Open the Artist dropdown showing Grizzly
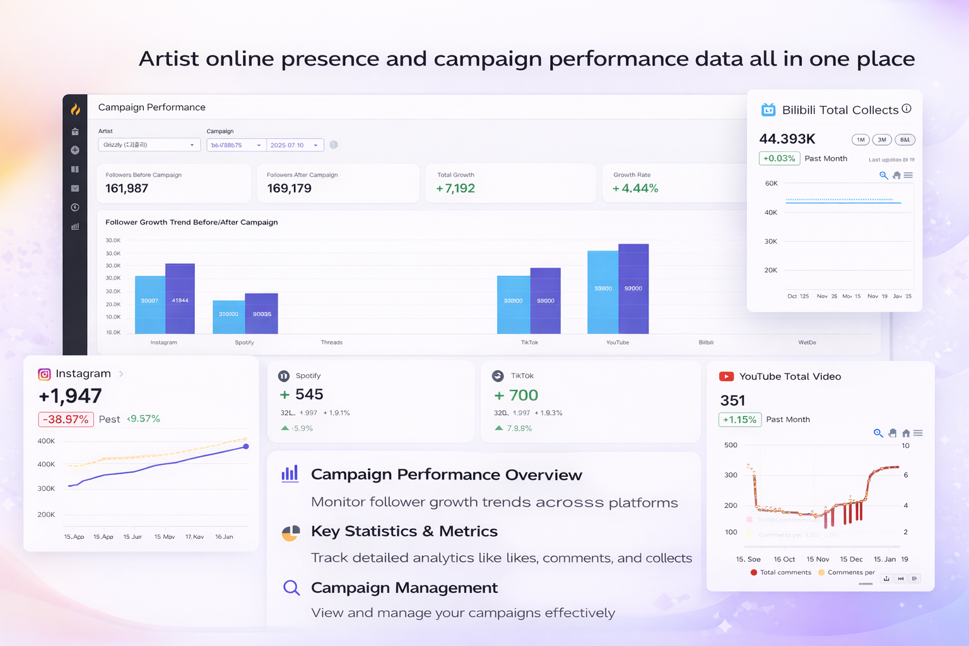The height and width of the screenshot is (646, 969). (149, 145)
